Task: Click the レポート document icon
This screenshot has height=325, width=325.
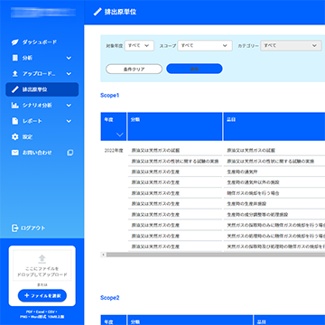Action: pos(14,121)
